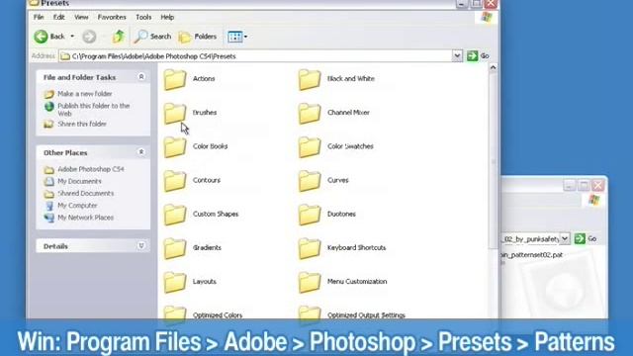Open the Favorites menu
The height and width of the screenshot is (356, 633).
112,17
